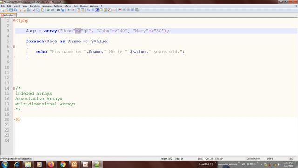298x168 pixels.
Task: Open the Run menu
Action: pyautogui.click(x=75, y=6)
